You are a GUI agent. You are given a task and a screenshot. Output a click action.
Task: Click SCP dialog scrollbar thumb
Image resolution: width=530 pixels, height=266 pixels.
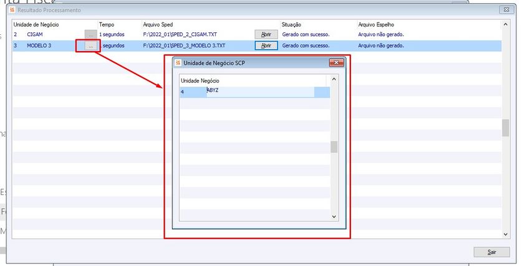point(334,147)
